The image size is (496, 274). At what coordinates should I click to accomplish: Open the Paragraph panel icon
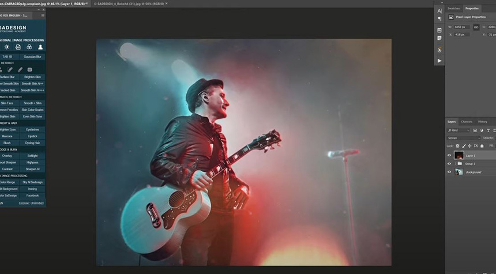(439, 19)
